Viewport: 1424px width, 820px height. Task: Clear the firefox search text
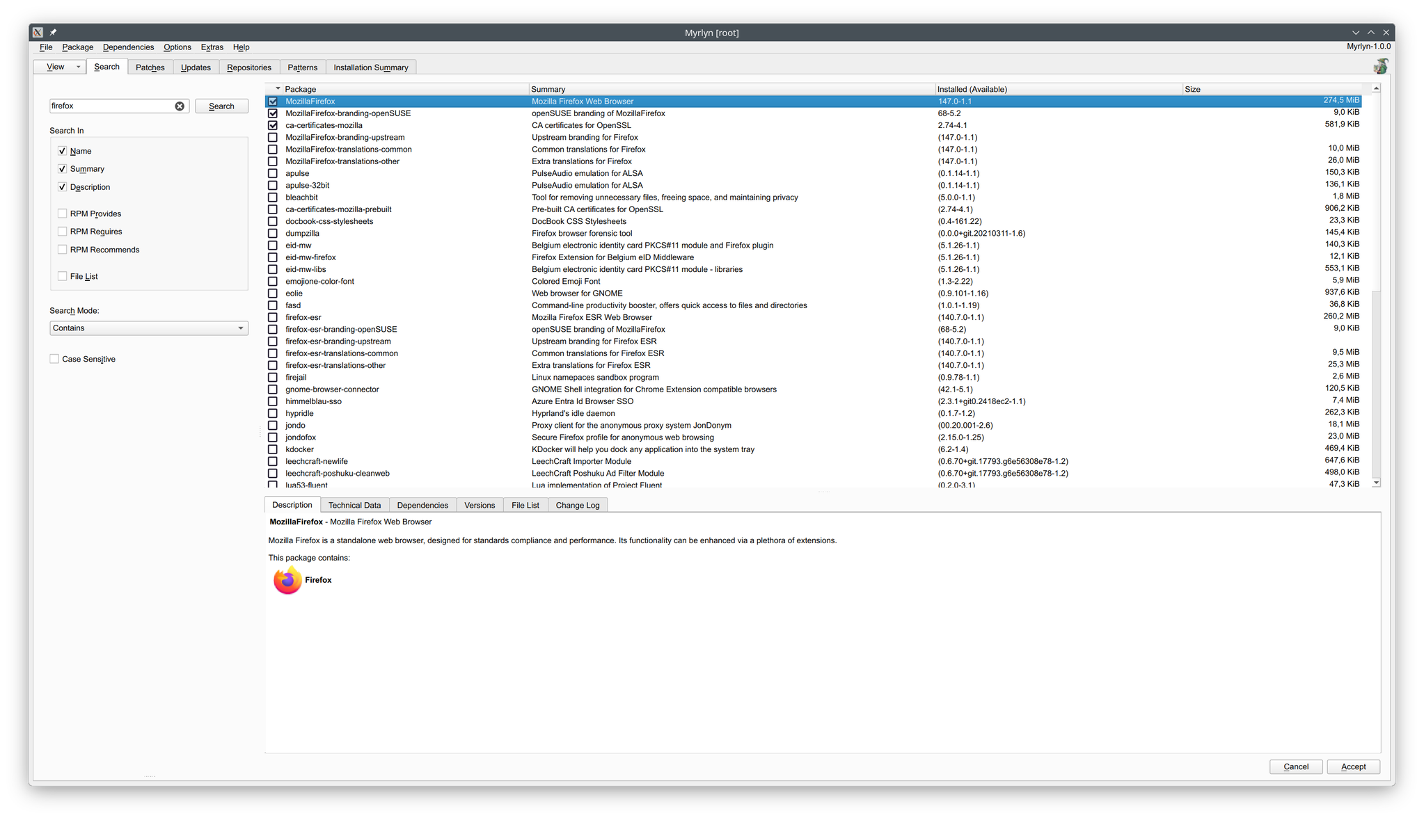[x=180, y=106]
